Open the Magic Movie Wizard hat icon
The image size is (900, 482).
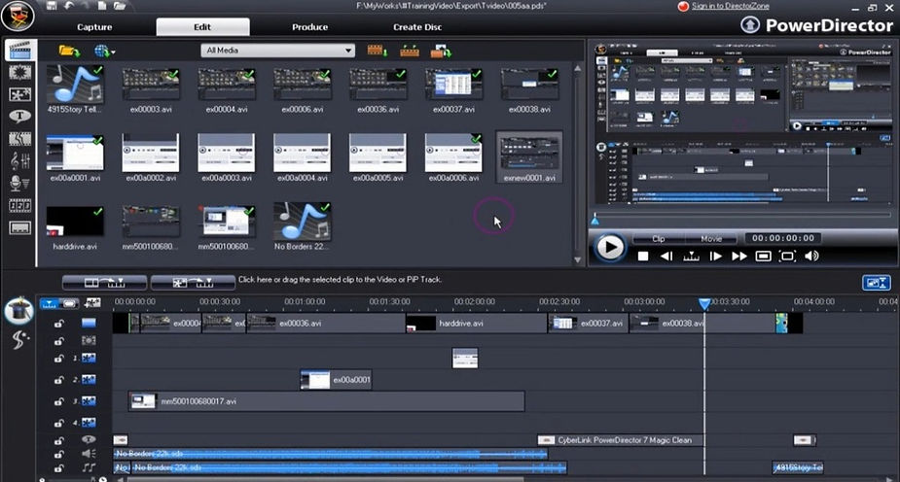click(x=18, y=310)
